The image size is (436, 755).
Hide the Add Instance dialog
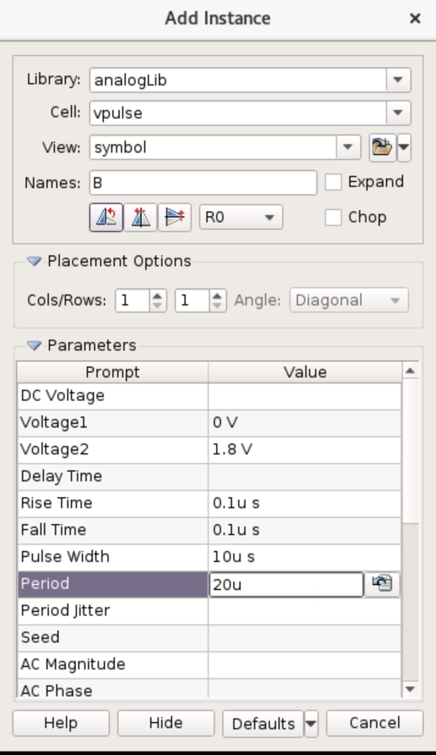pos(165,723)
